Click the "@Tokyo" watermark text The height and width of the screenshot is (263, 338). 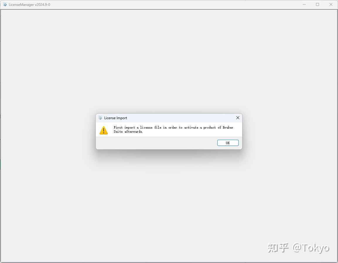coord(311,248)
